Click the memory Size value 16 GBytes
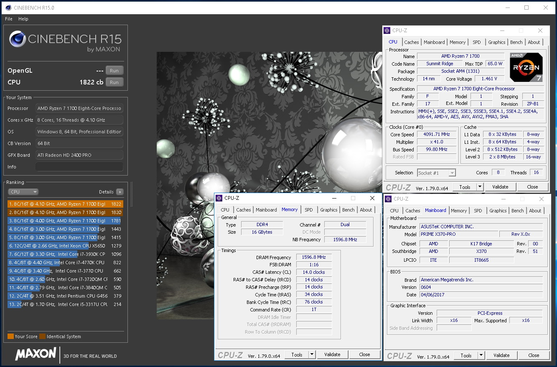 tap(262, 232)
